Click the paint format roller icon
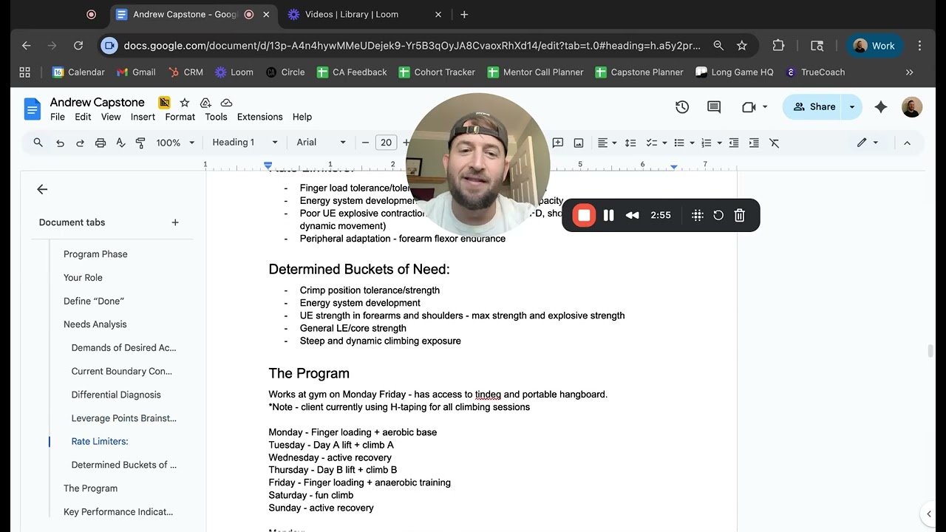Screen dimensions: 946x532 point(140,143)
